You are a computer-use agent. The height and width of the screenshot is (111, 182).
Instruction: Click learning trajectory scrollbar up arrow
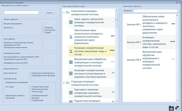coord(177,15)
